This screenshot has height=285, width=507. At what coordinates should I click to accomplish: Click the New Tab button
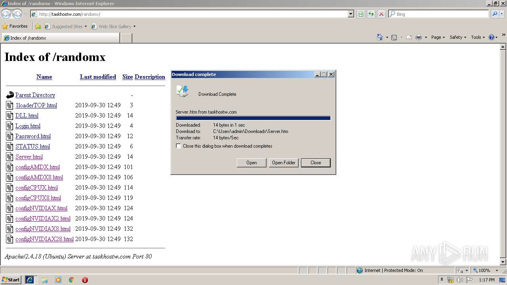point(126,38)
